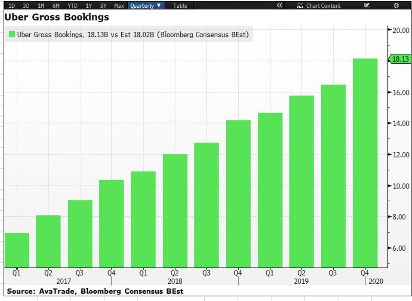Select the 1Y time range

[x=89, y=6]
